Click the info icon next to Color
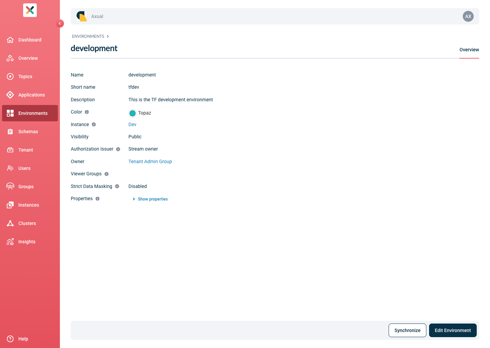The image size is (490, 348). [87, 112]
